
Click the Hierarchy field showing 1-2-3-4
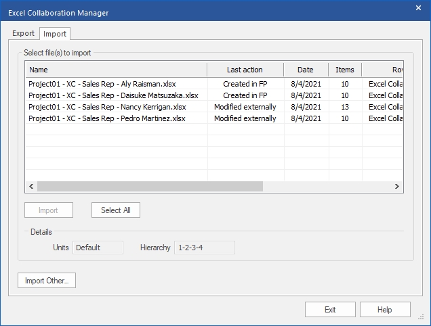point(204,248)
